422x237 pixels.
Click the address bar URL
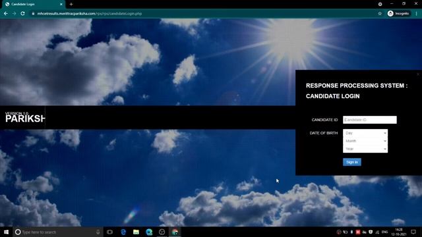[90, 13]
